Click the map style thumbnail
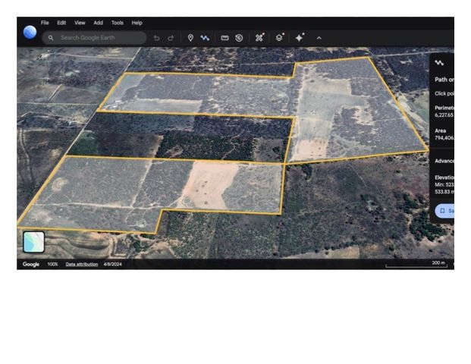The height and width of the screenshot is (364, 471). pos(34,242)
